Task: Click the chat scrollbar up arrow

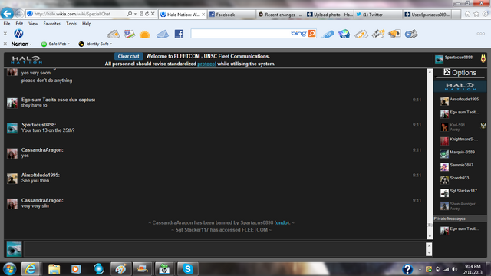Action: click(x=430, y=72)
